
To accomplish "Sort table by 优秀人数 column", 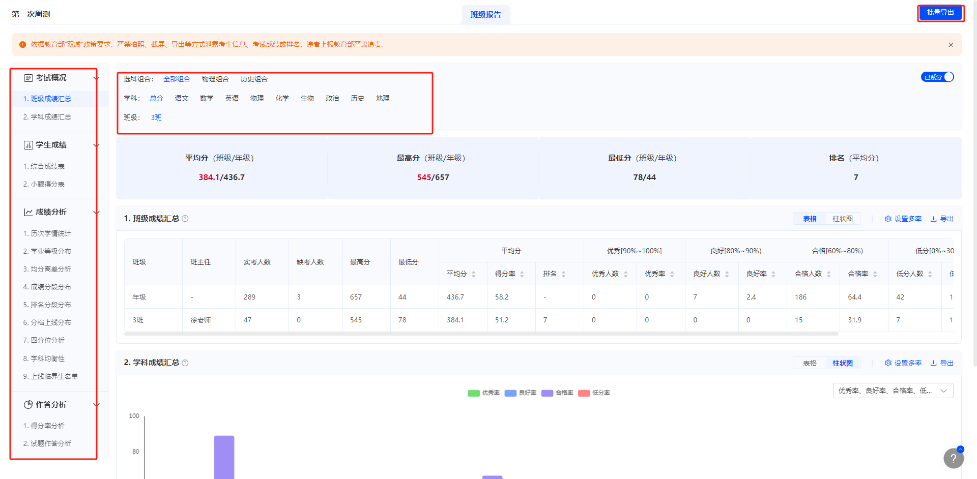I will [x=625, y=274].
